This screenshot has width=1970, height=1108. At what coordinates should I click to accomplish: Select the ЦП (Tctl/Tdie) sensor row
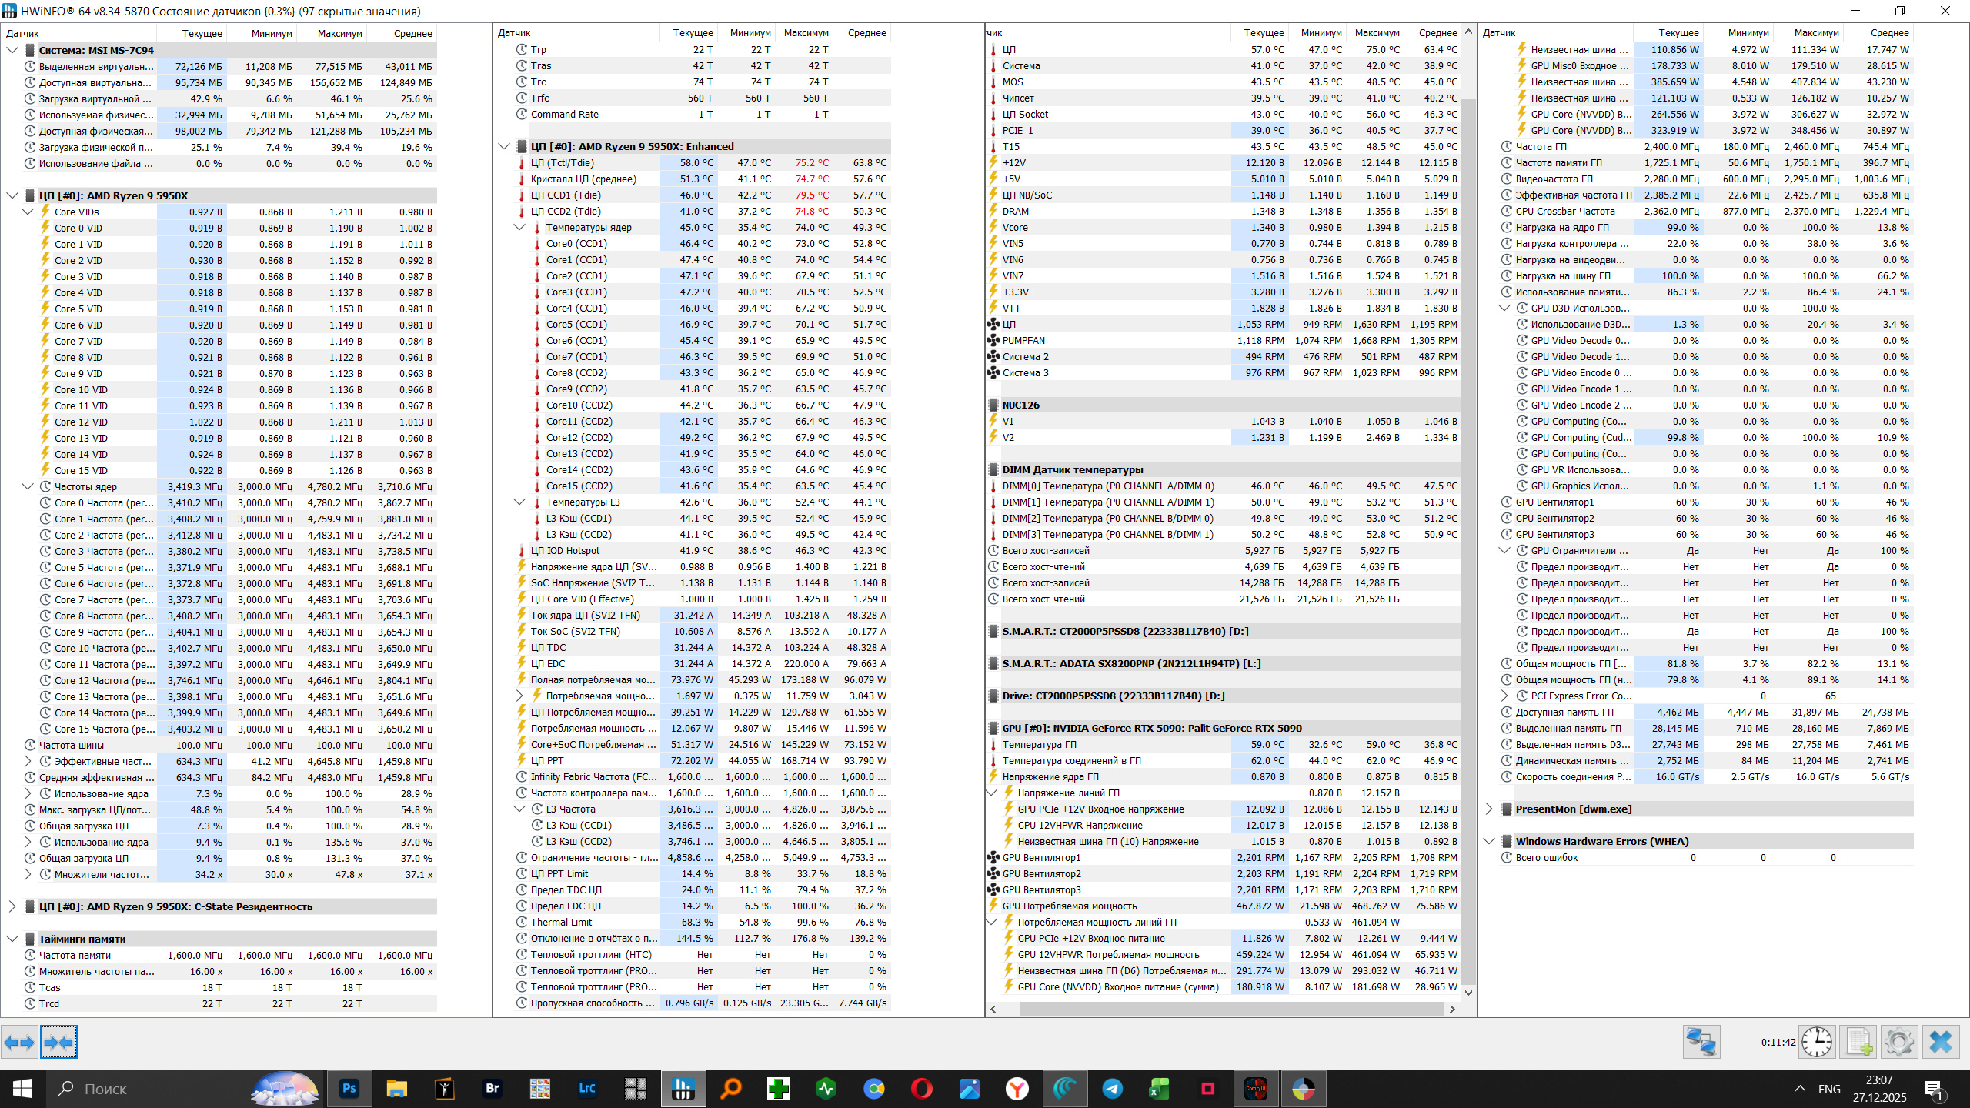tap(563, 162)
